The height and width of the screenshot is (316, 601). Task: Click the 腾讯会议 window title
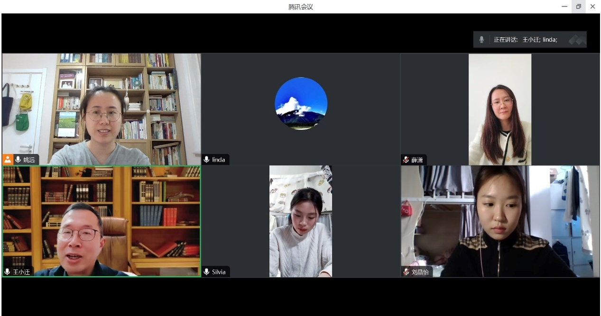point(301,7)
